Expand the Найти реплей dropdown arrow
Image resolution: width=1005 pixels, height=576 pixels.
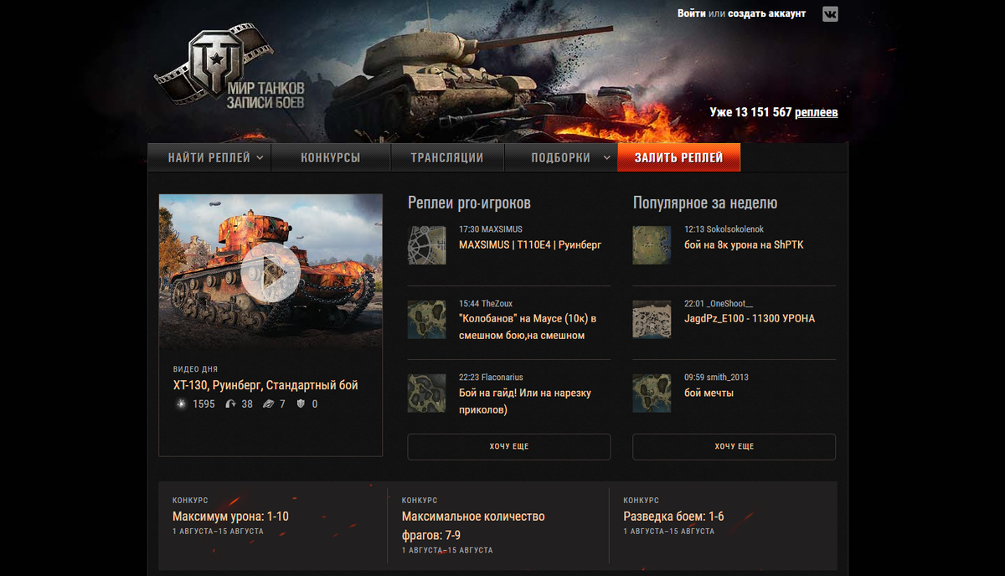[x=260, y=157]
